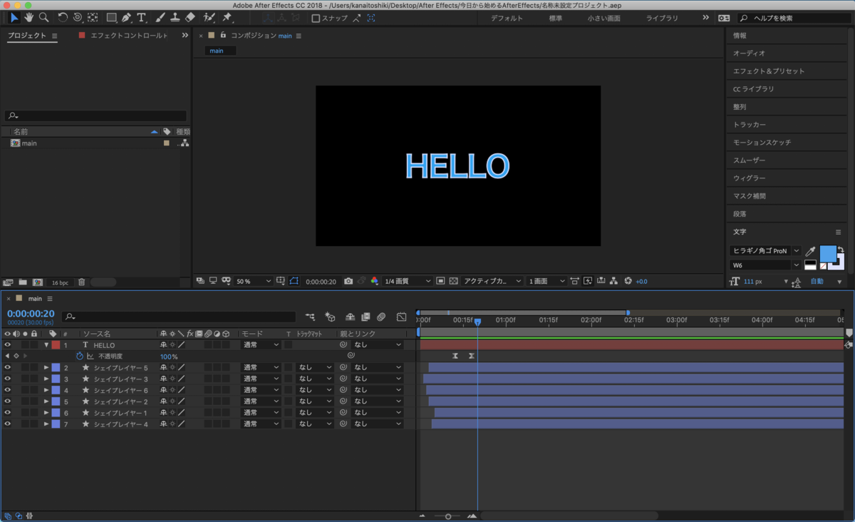Open the ウィグラー panel
The image size is (855, 522).
(750, 178)
